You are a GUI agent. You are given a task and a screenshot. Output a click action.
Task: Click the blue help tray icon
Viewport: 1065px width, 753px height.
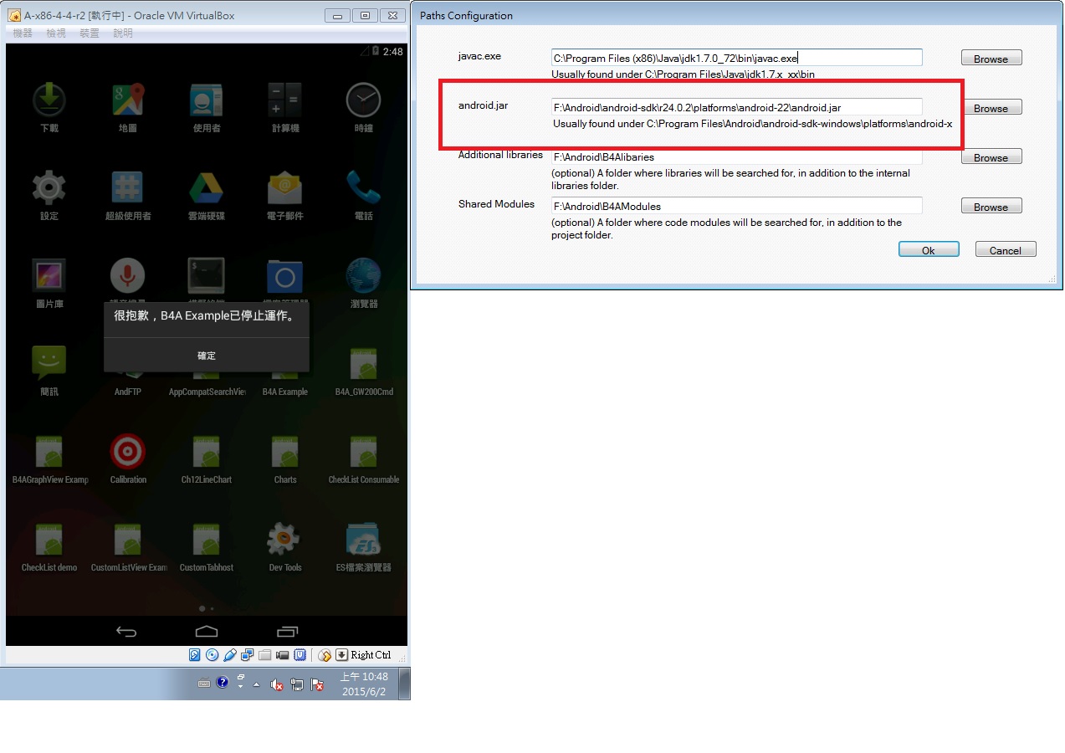222,682
